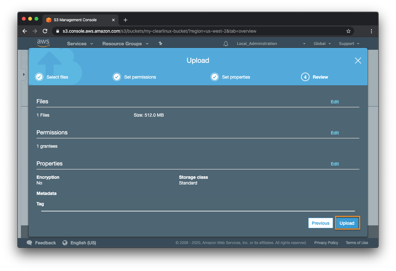Open the notifications bell
This screenshot has width=396, height=271.
click(x=226, y=44)
